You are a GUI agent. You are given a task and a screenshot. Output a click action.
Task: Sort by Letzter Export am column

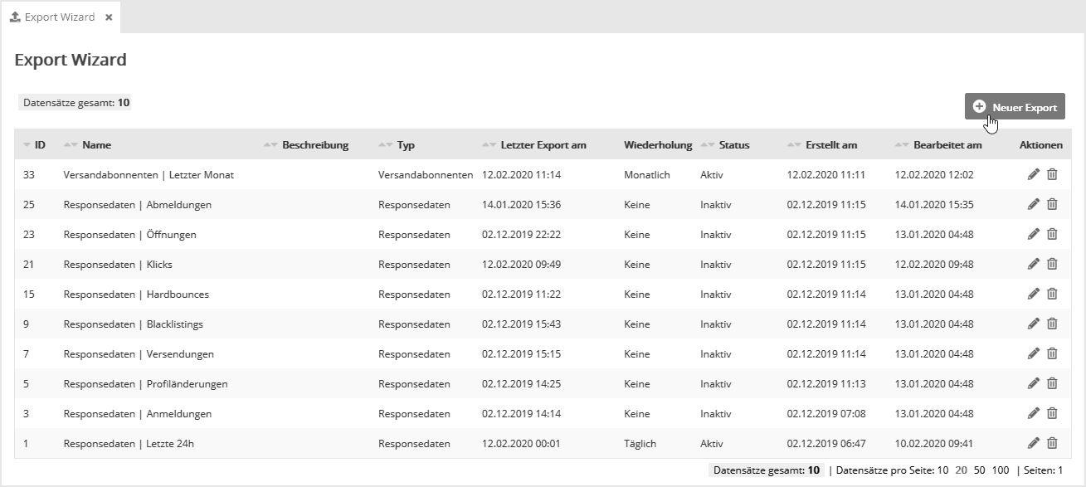543,145
